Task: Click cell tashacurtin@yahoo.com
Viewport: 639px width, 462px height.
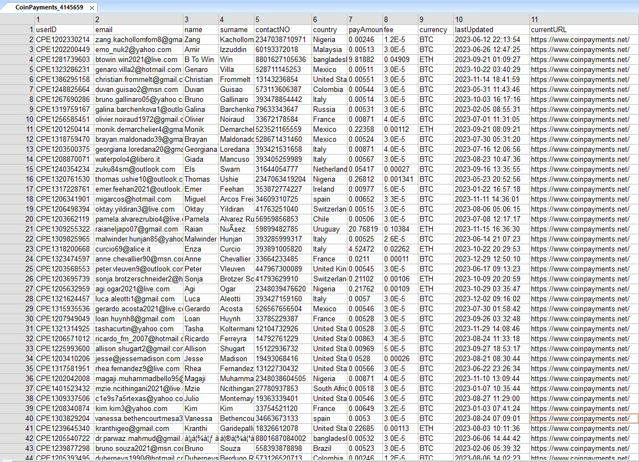Action: click(139, 329)
